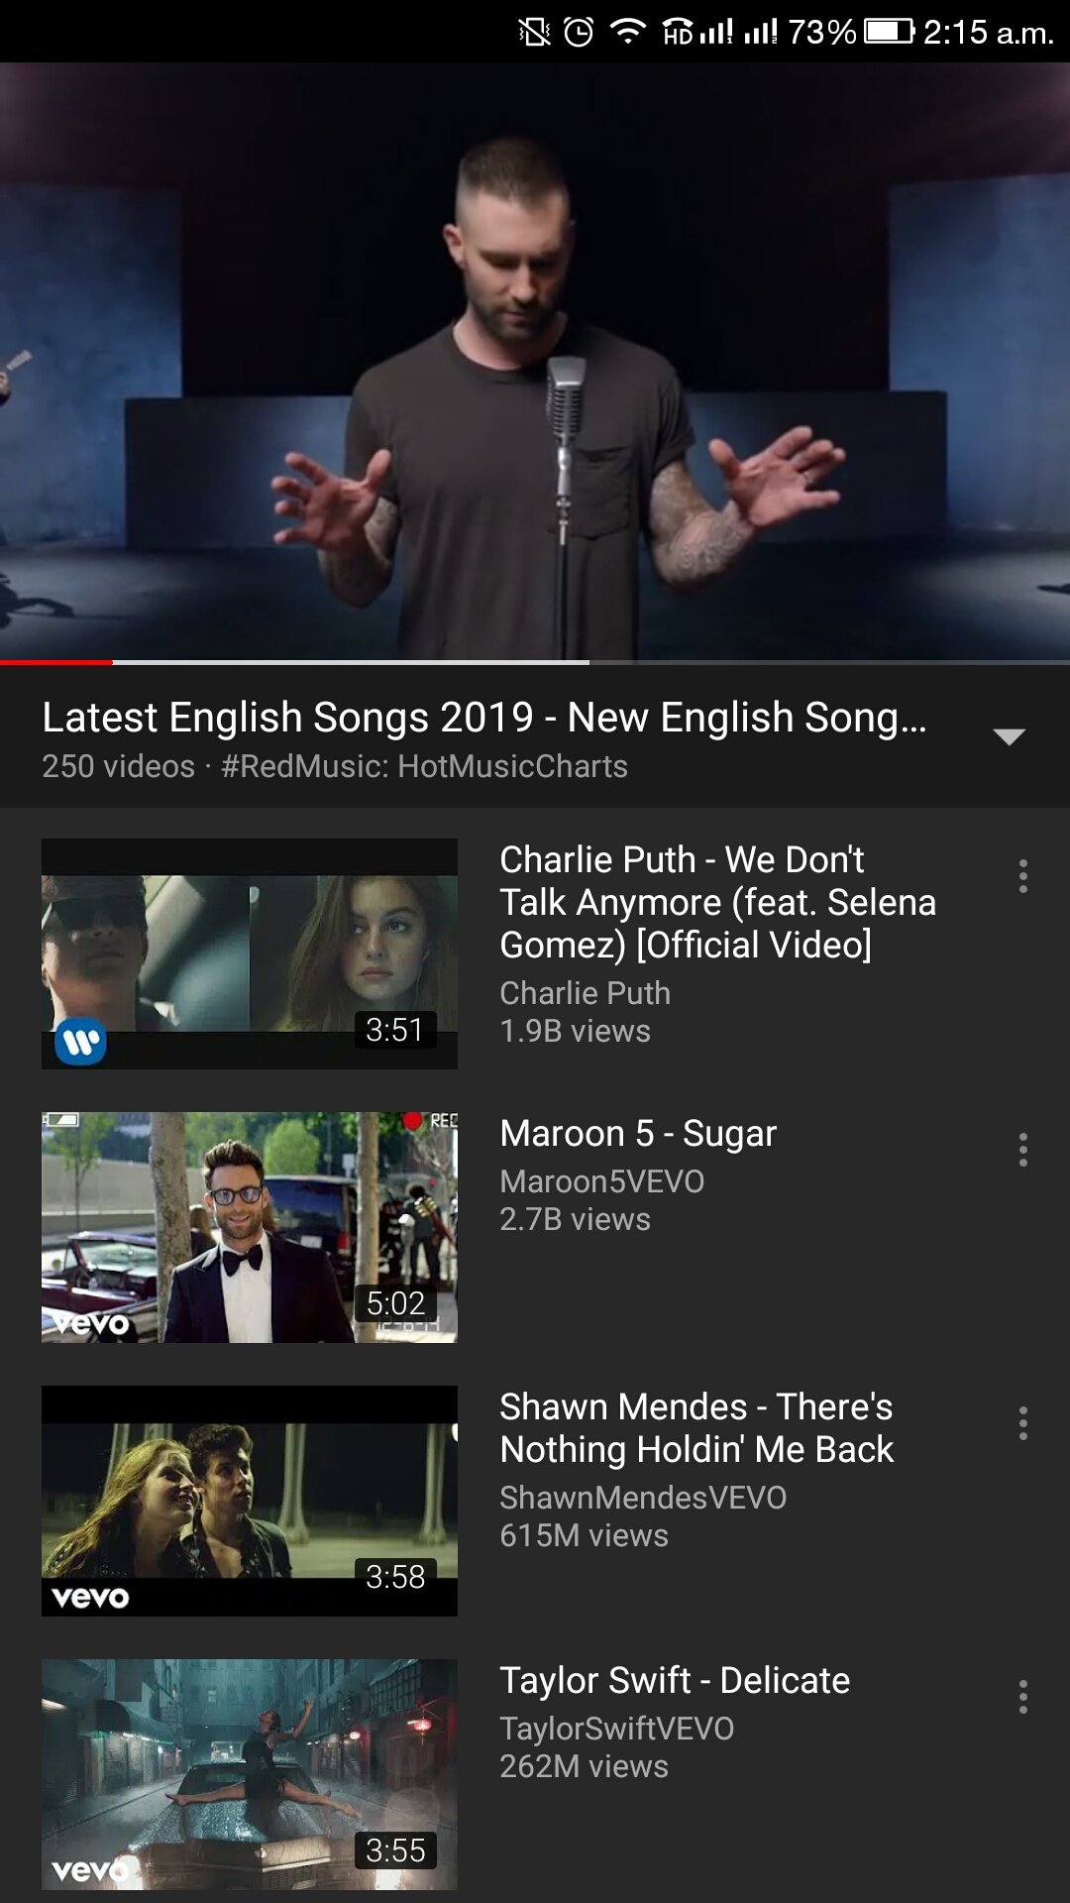Expand the playlist dropdown arrow
The image size is (1070, 1903).
pos(1009,736)
